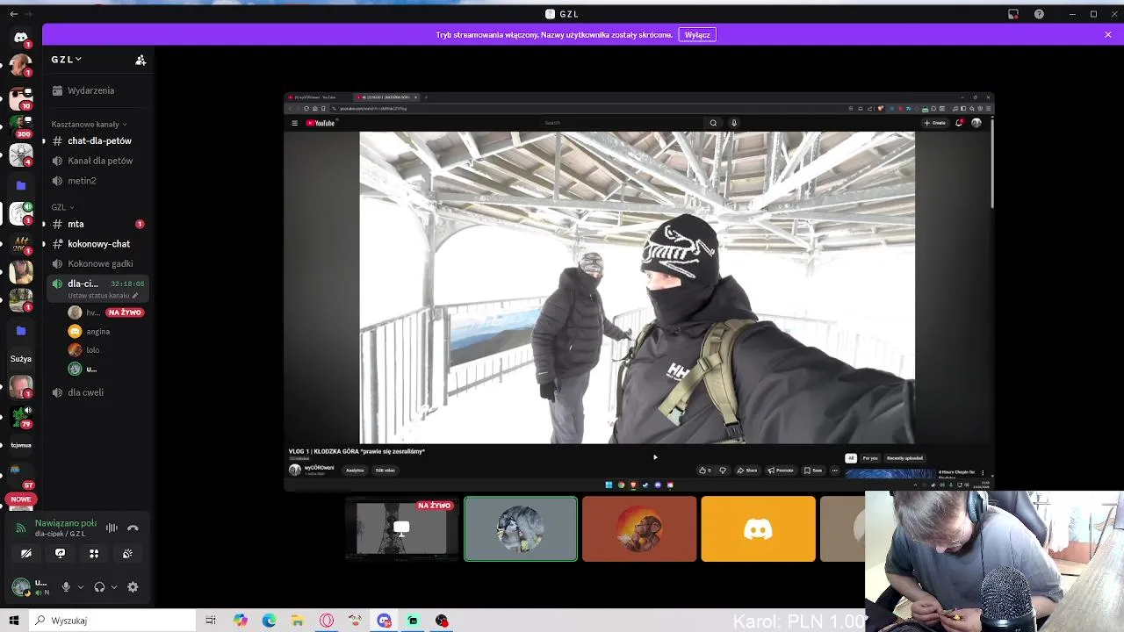Screen dimensions: 1124x632
Task: Open Opera GX from taskbar
Action: coord(327,621)
